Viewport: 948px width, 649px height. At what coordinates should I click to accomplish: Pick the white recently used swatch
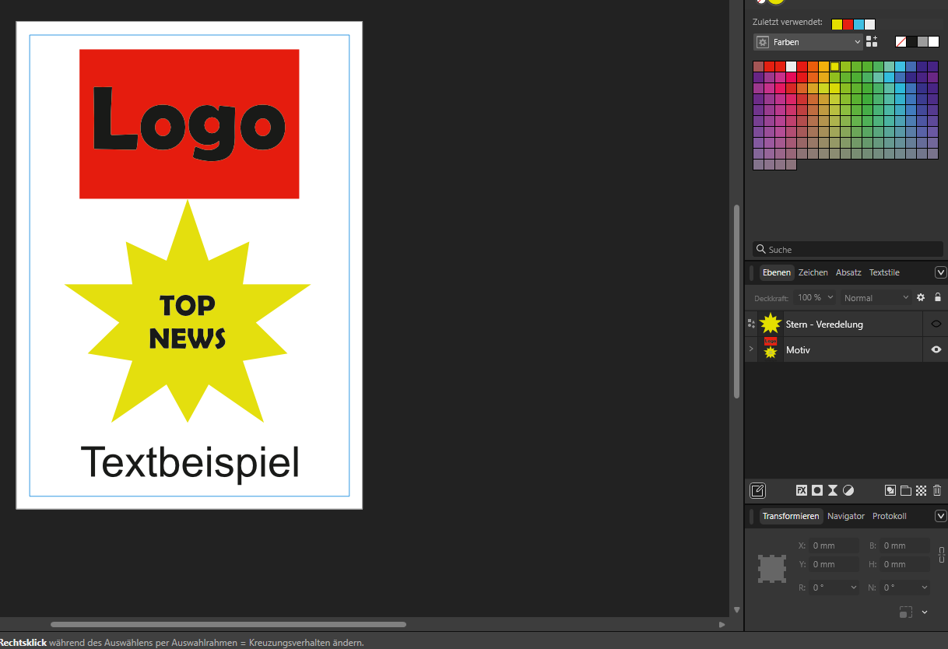[x=869, y=24]
